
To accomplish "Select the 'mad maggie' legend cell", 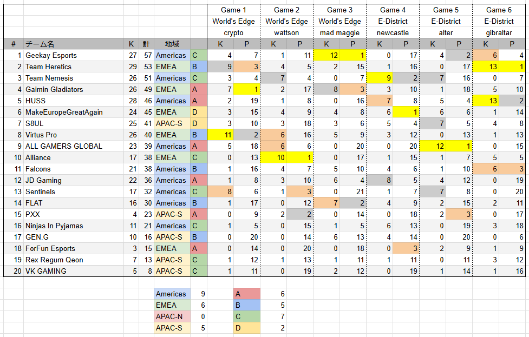I will pyautogui.click(x=339, y=32).
